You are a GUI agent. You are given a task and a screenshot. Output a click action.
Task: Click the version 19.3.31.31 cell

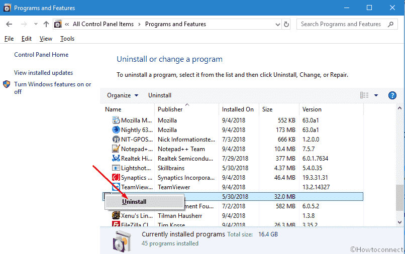coord(315,178)
